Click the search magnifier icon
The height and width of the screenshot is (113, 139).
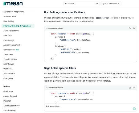click(66, 4)
